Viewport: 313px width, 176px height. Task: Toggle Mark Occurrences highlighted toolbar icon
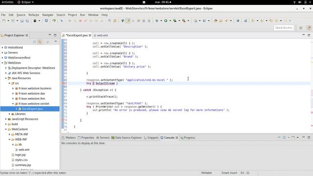pos(128,21)
